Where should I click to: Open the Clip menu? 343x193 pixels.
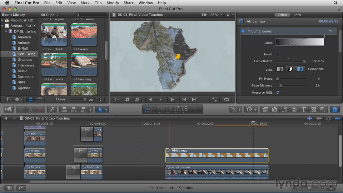[98, 3]
